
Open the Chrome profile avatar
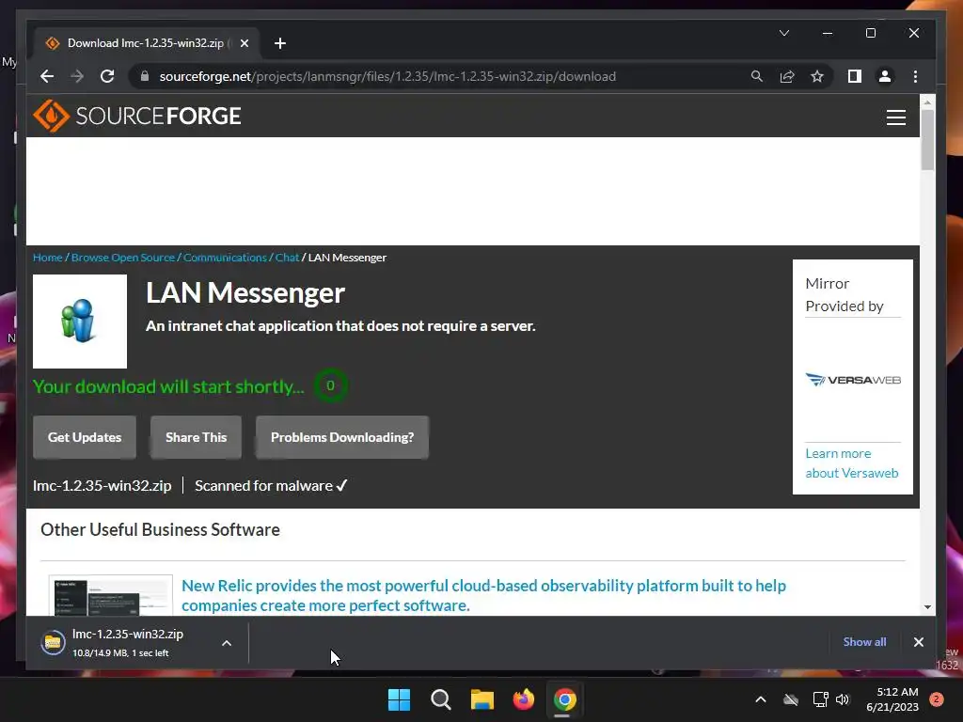[x=884, y=76]
